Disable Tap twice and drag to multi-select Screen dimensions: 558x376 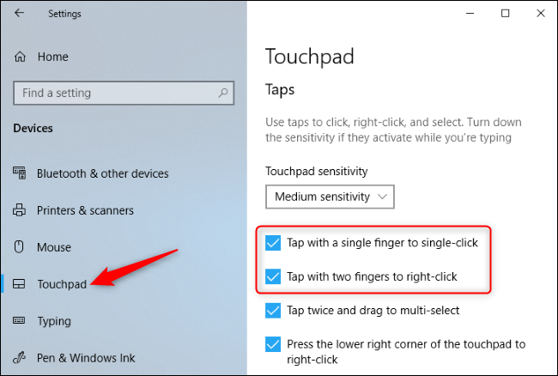coord(274,310)
